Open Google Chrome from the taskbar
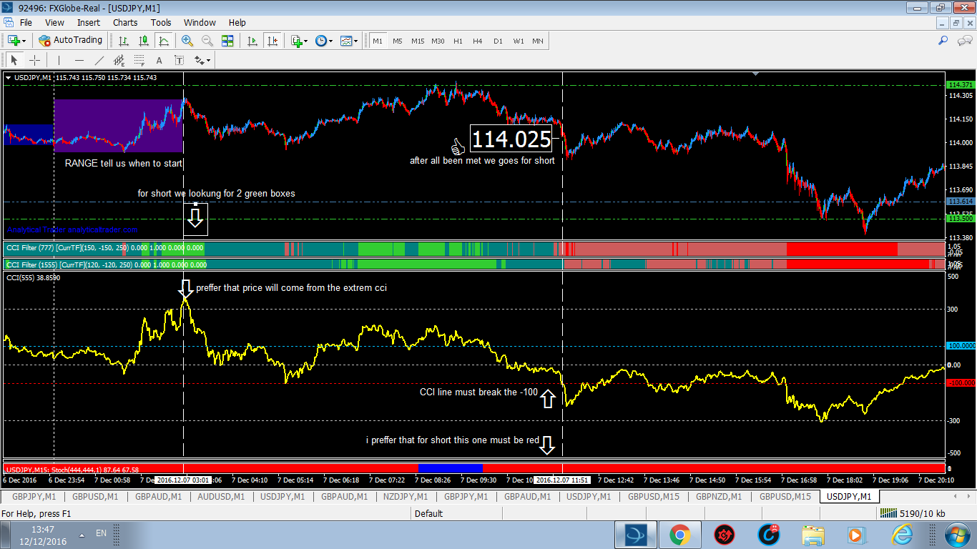The image size is (977, 549). [x=679, y=534]
